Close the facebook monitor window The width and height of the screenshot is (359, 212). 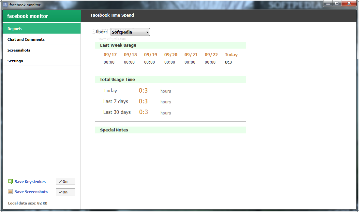tap(349, 4)
